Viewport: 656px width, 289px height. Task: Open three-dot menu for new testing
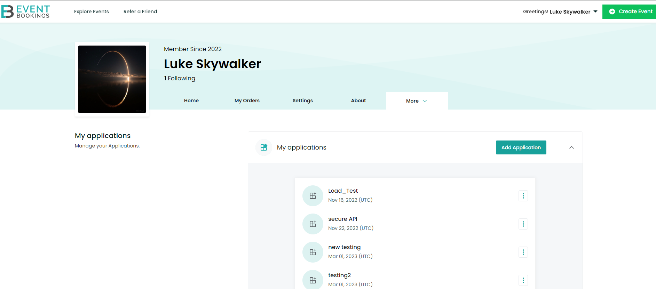tap(523, 252)
